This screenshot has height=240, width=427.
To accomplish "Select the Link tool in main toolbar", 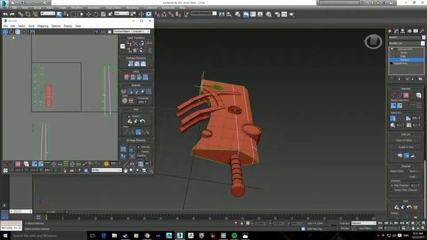I will point(21,14).
